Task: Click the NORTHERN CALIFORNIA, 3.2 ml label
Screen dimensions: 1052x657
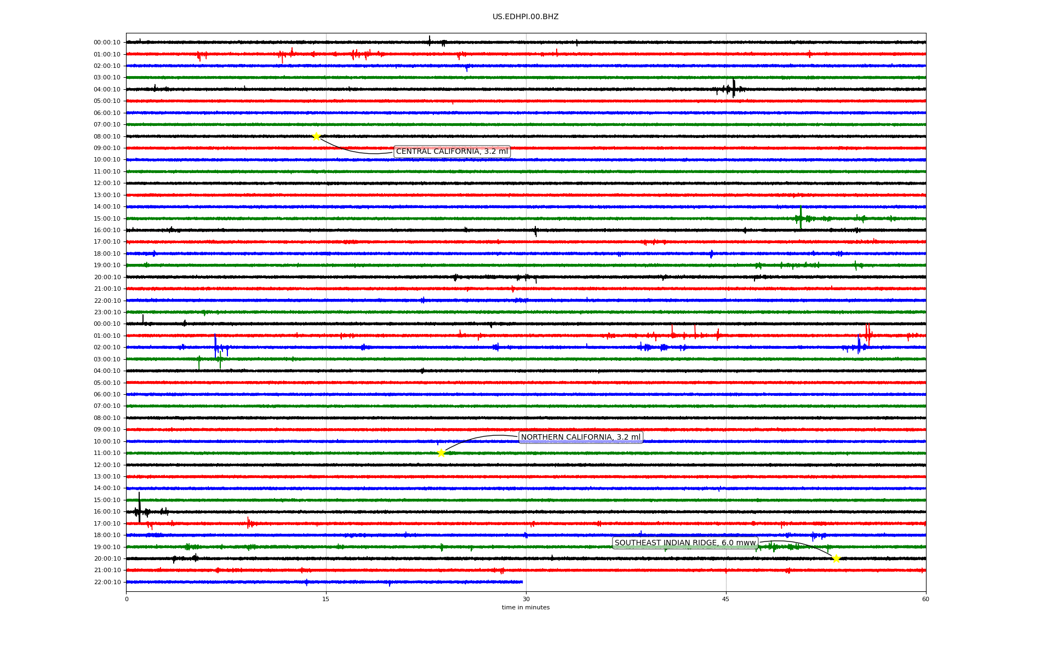Action: tap(580, 437)
